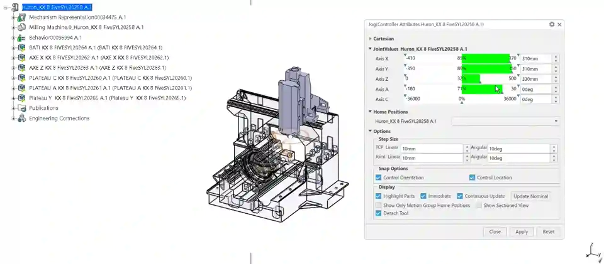This screenshot has height=264, width=604.
Task: Uncheck Highlight Parts option
Action: point(378,196)
